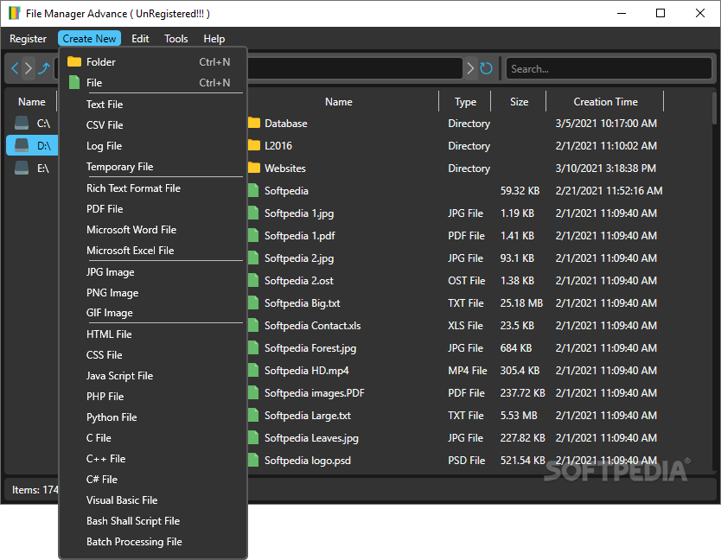The height and width of the screenshot is (560, 721).
Task: Select the D:\ drive in sidebar
Action: [x=32, y=145]
